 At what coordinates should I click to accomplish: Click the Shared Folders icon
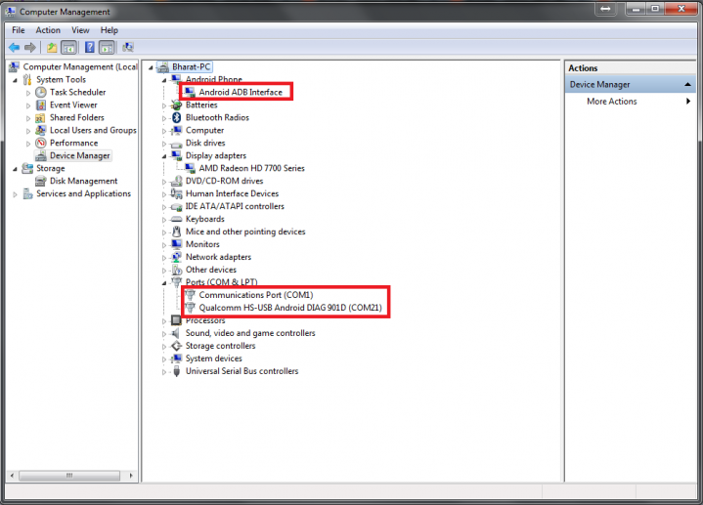pyautogui.click(x=41, y=118)
